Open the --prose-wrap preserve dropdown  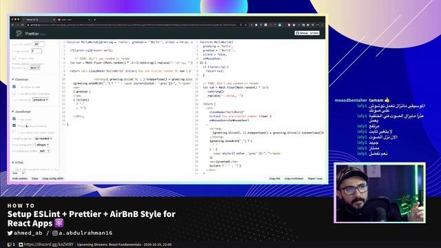(40, 99)
